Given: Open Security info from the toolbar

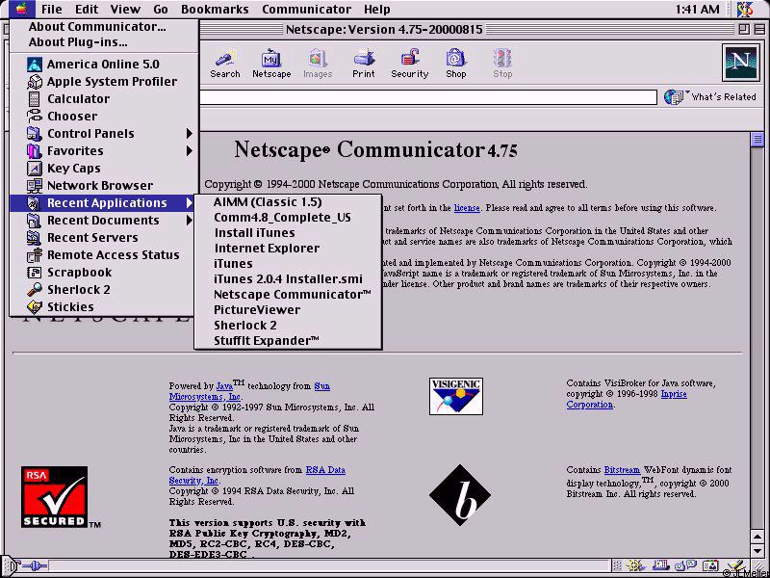Looking at the screenshot, I should pyautogui.click(x=410, y=64).
